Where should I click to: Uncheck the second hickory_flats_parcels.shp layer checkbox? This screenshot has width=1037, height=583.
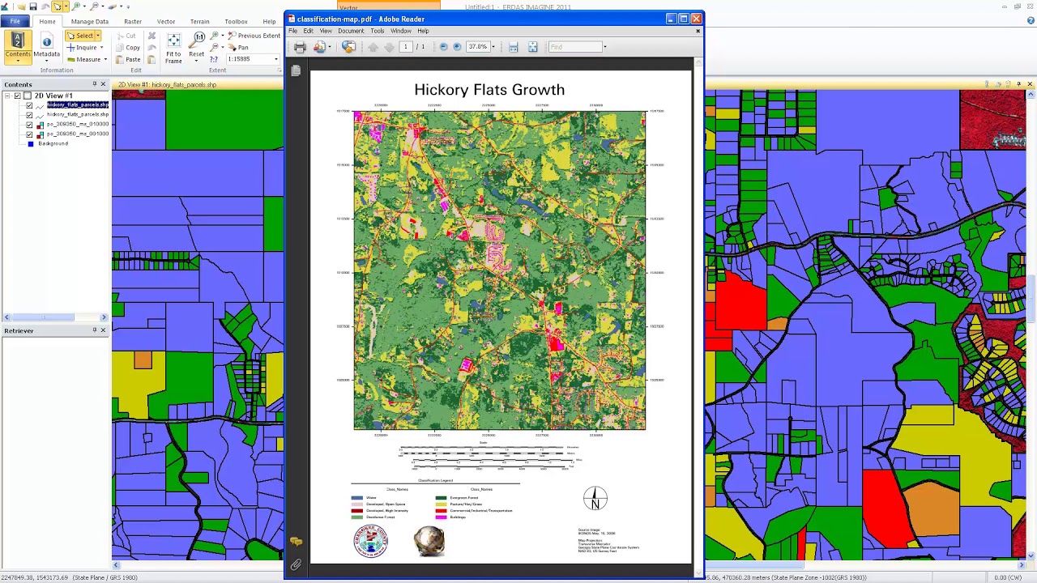tap(29, 115)
